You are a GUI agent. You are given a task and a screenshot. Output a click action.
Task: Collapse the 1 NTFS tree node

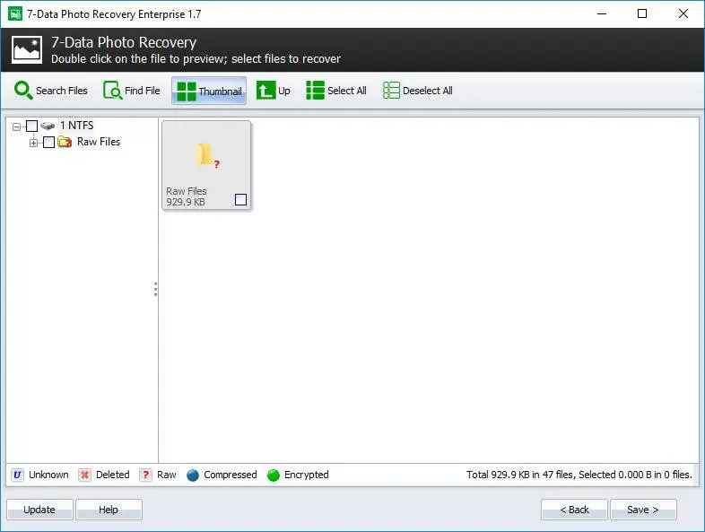point(17,126)
